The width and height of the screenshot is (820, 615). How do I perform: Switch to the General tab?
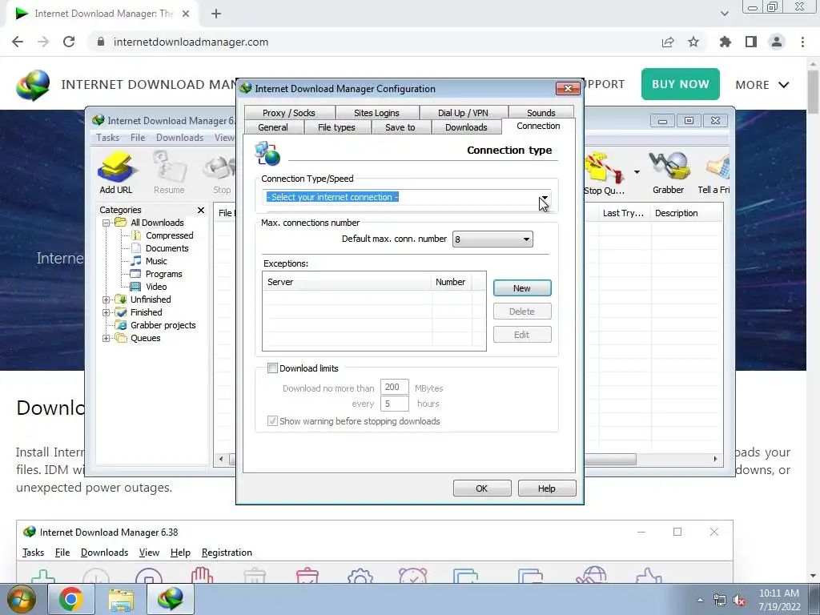pyautogui.click(x=273, y=127)
